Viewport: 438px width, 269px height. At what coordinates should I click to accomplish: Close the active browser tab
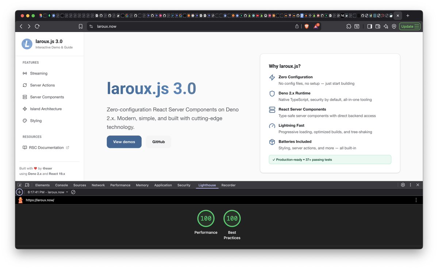[397, 16]
